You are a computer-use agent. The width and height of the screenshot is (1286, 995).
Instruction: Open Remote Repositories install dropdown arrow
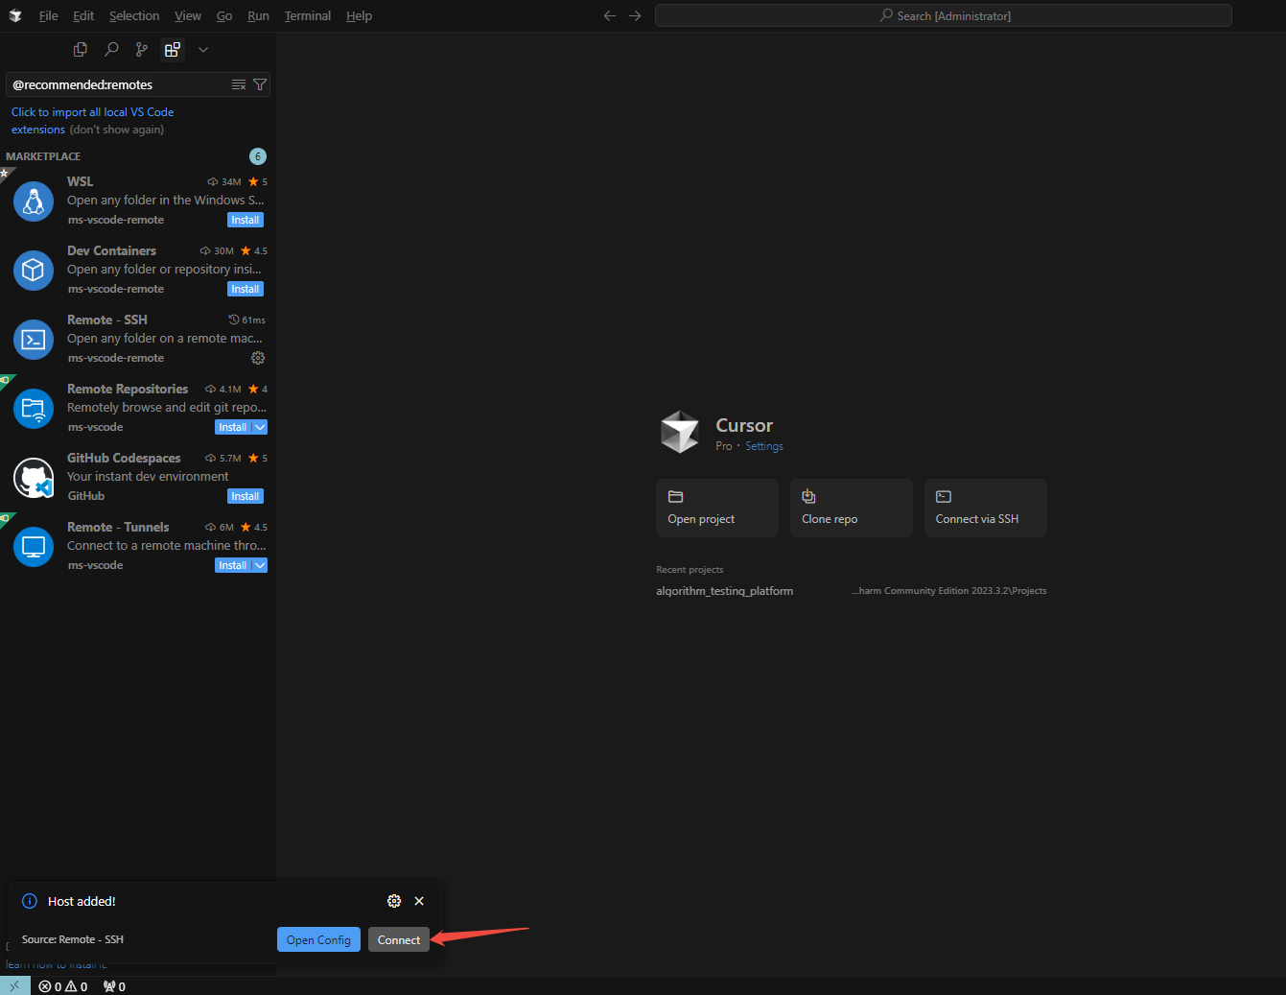(260, 427)
